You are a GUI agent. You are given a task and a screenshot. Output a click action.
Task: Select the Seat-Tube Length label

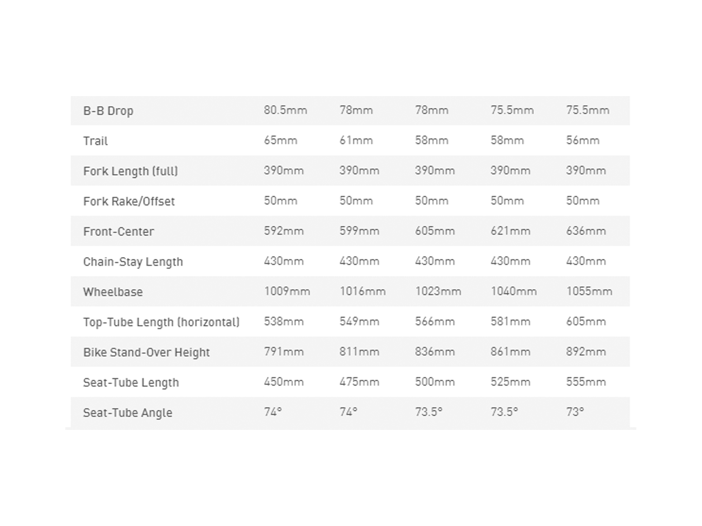click(131, 383)
